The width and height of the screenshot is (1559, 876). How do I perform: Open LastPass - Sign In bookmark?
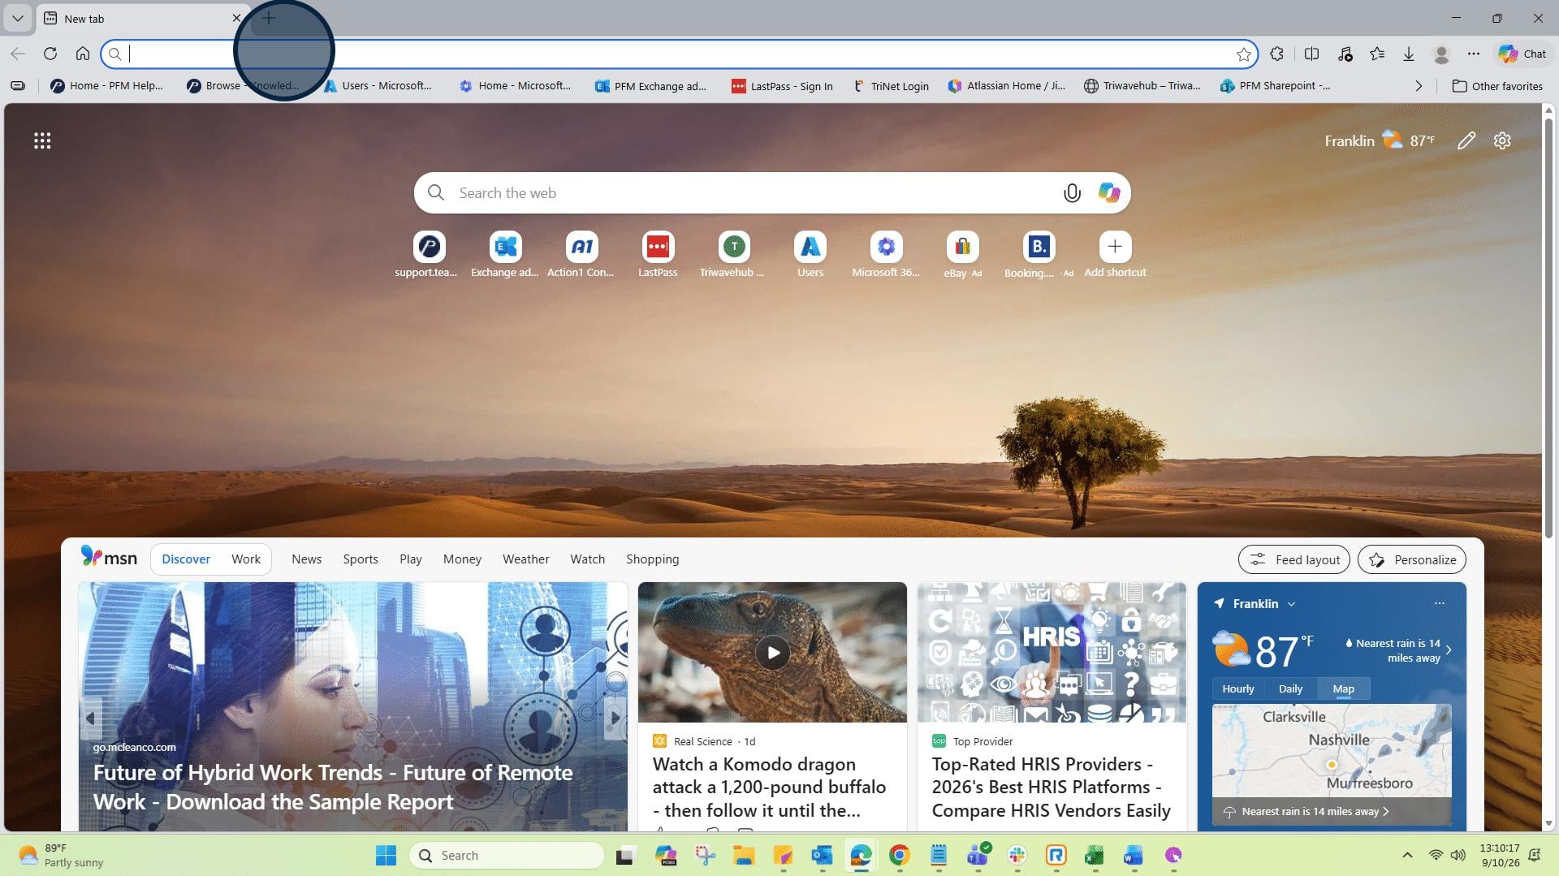782,86
